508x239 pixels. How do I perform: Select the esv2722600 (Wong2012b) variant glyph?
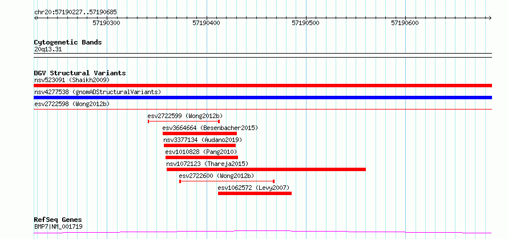(227, 181)
